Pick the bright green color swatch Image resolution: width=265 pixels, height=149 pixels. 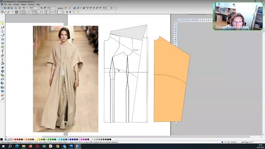tap(48, 139)
